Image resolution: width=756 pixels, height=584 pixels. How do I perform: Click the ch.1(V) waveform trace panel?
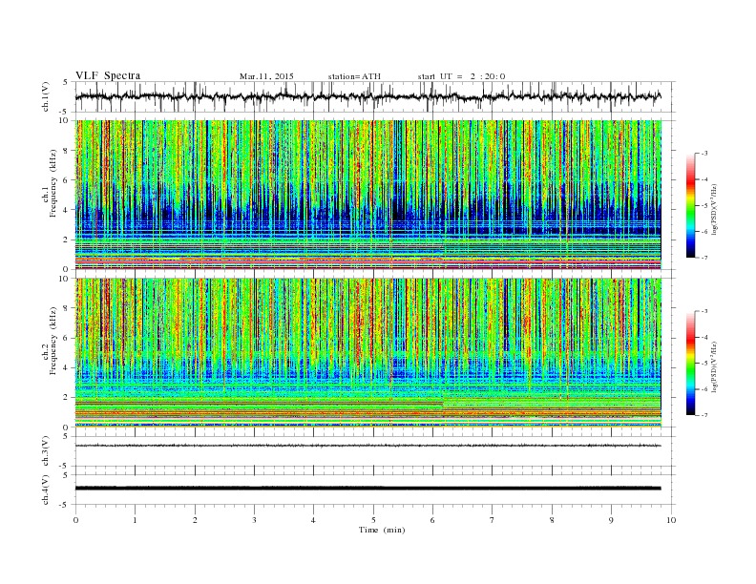click(x=375, y=96)
